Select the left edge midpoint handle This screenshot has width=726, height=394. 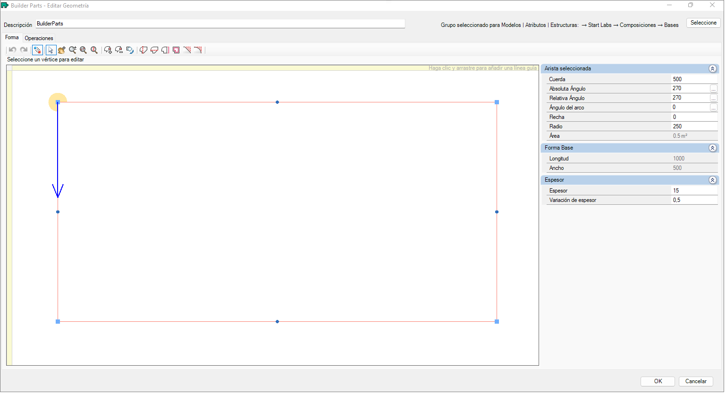pyautogui.click(x=58, y=212)
